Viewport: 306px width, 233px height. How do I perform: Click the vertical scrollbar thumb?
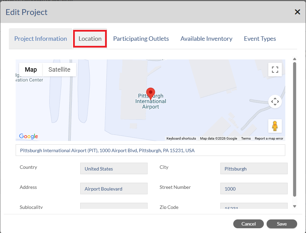tap(294, 129)
